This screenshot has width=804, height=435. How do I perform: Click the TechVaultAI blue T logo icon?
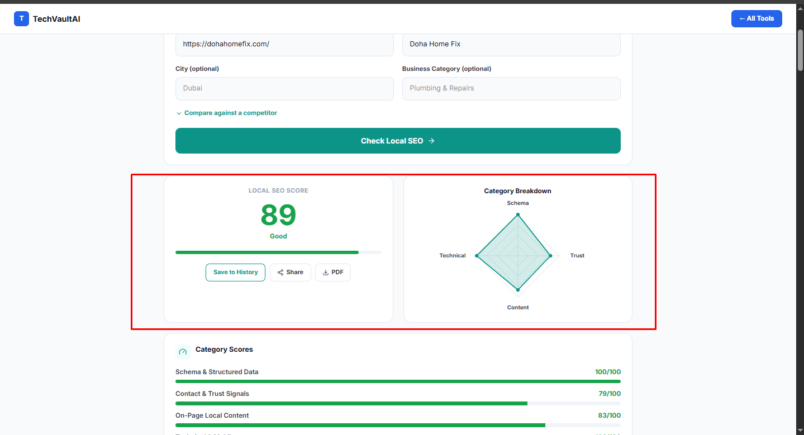(21, 19)
